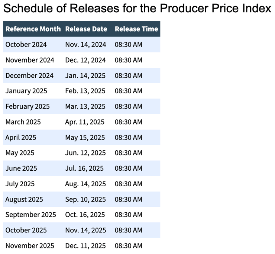
Task: Select the Mar. 13, 2025 release date
Action: click(85, 106)
